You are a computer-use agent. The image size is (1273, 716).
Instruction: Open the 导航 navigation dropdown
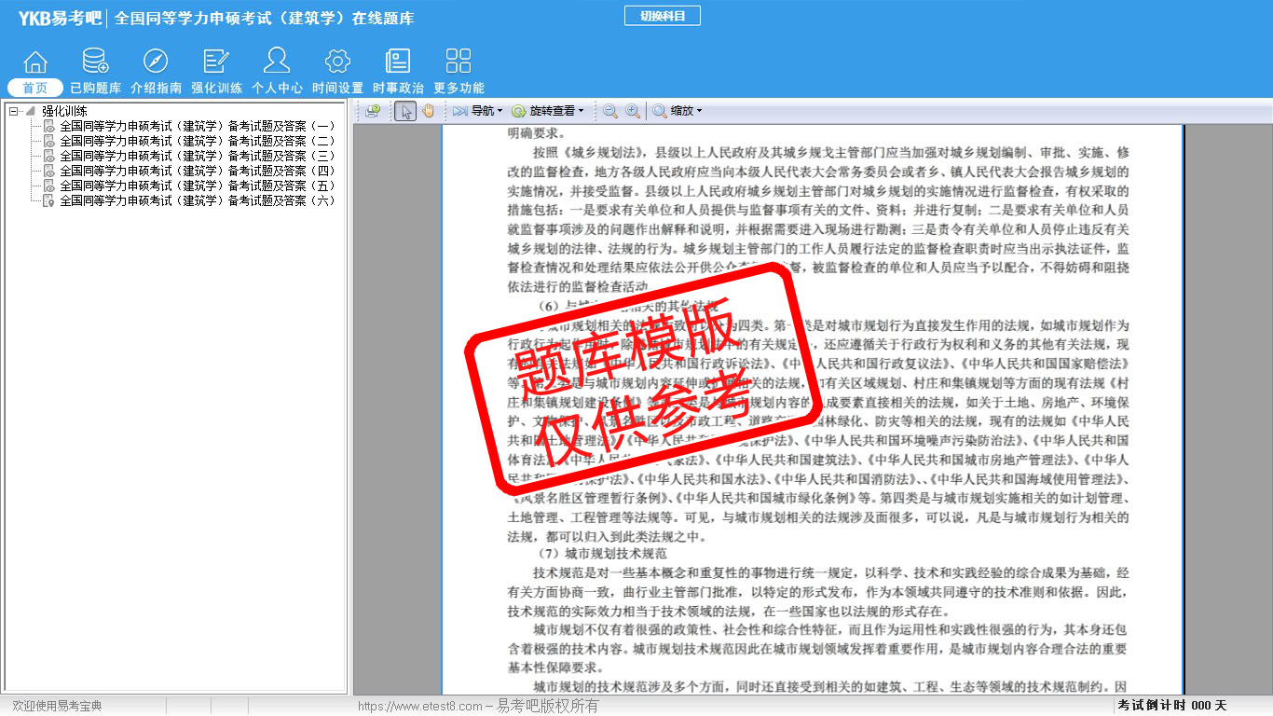[x=478, y=111]
